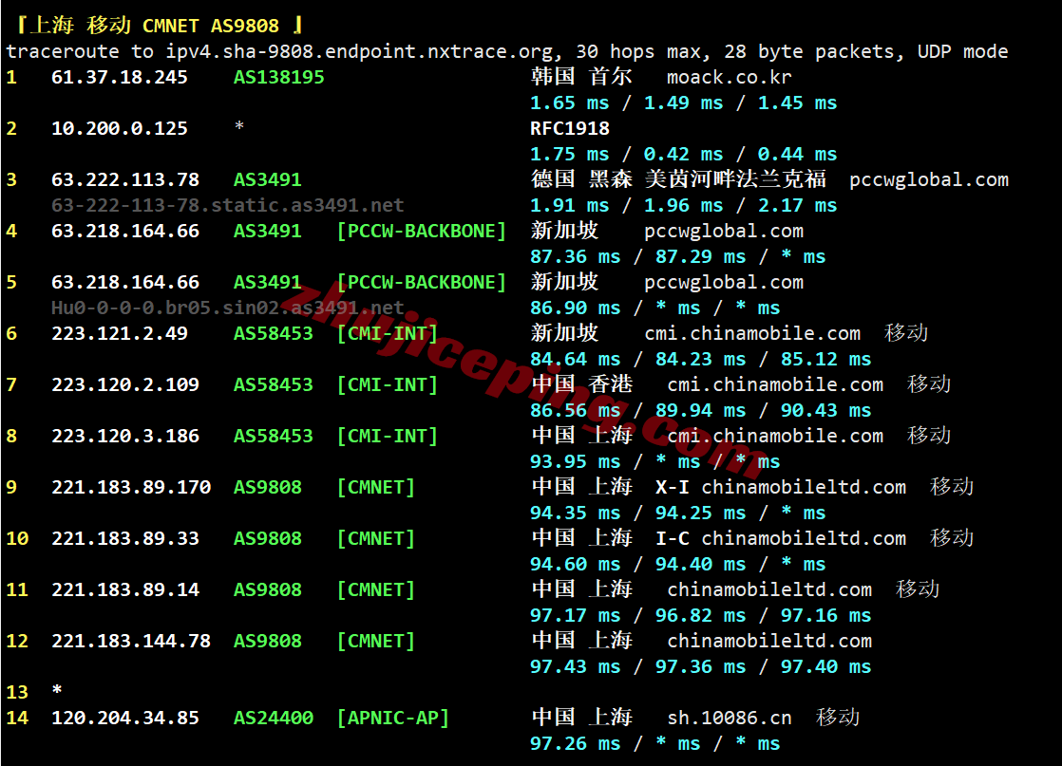Click latency value 1.65 ms in hop 1
1062x766 pixels.
tap(570, 103)
